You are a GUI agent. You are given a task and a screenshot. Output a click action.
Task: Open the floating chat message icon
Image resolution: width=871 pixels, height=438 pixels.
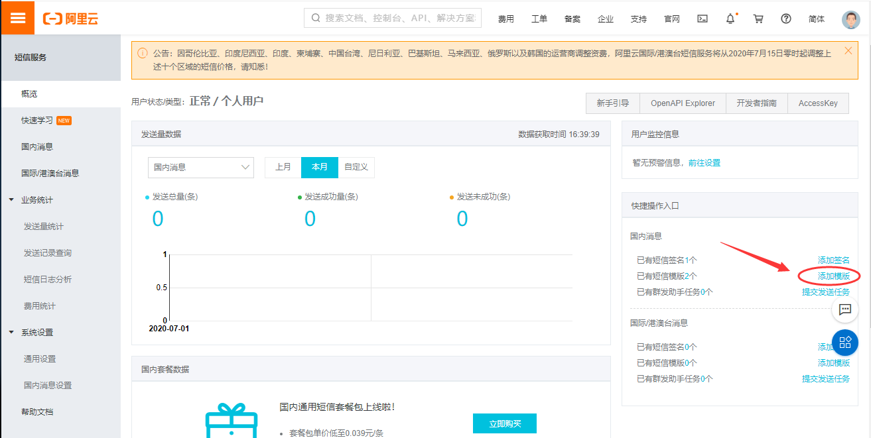845,309
